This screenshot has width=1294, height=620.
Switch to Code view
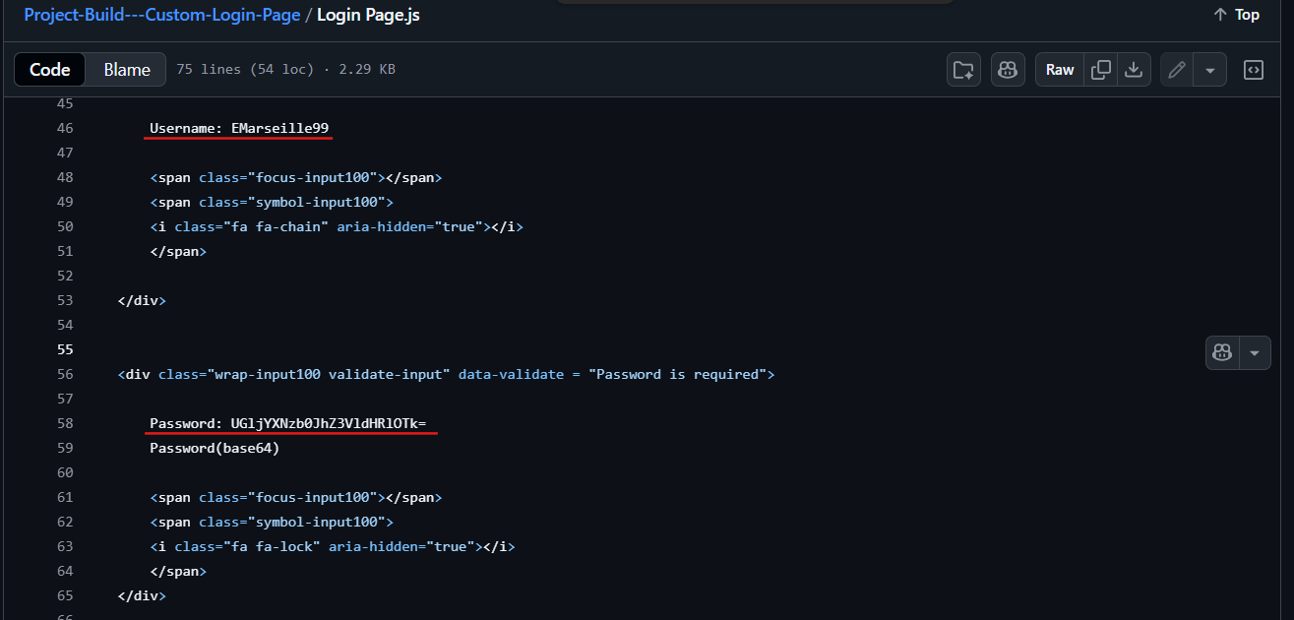tap(50, 70)
